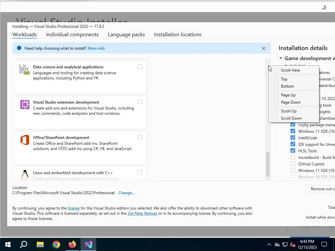Click the Installation details heading
The image size is (335, 251).
(x=303, y=48)
